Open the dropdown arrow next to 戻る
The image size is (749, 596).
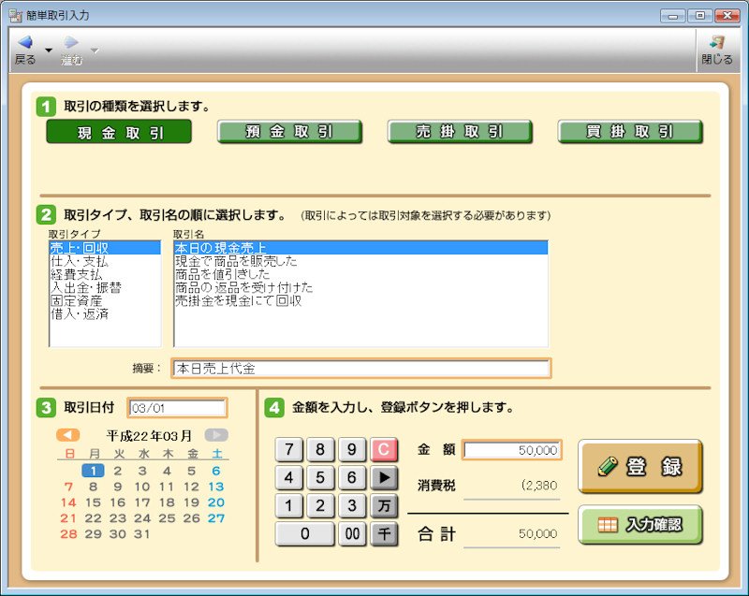49,51
